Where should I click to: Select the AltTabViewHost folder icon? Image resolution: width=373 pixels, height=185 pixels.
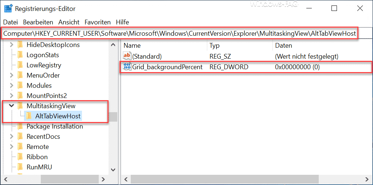pos(29,116)
